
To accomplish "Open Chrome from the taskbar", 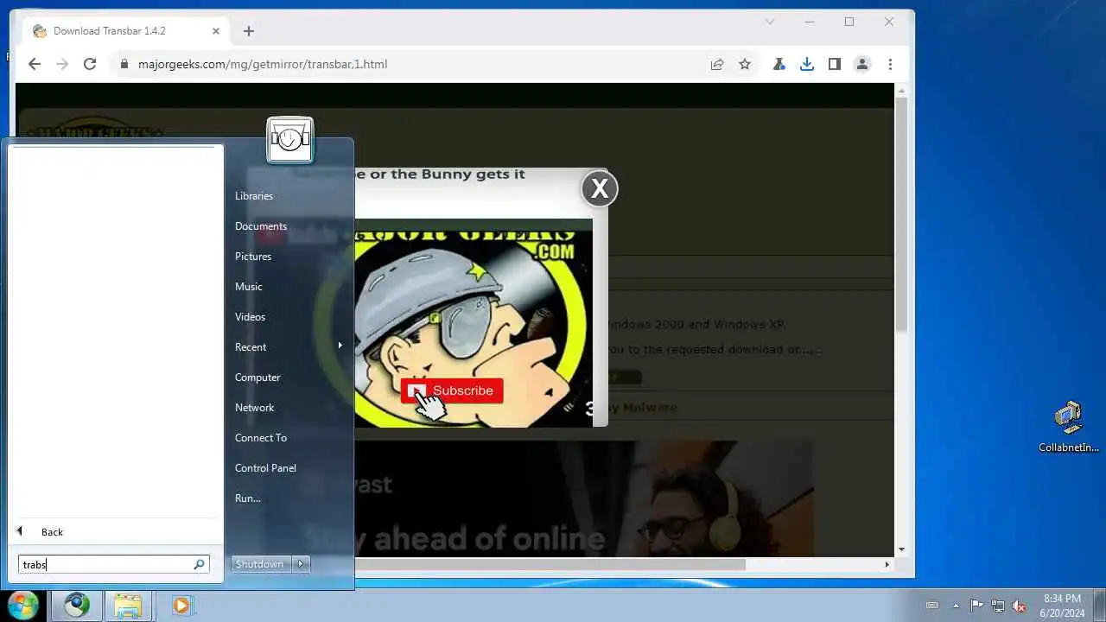I will [x=77, y=606].
